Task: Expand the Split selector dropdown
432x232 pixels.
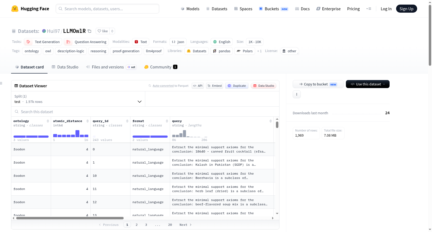Action: [x=78, y=99]
